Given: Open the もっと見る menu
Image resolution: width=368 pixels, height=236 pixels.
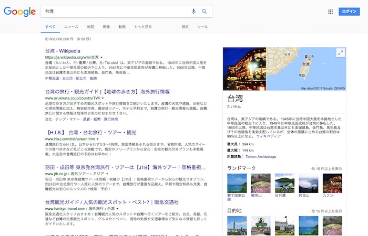Looking at the screenshot, I should 142,26.
